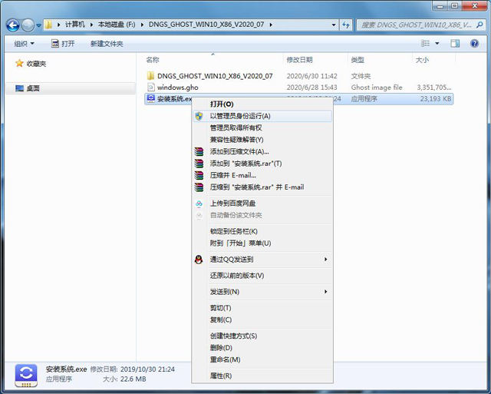Click the shield icon for run as admin
491x394 pixels.
(199, 116)
